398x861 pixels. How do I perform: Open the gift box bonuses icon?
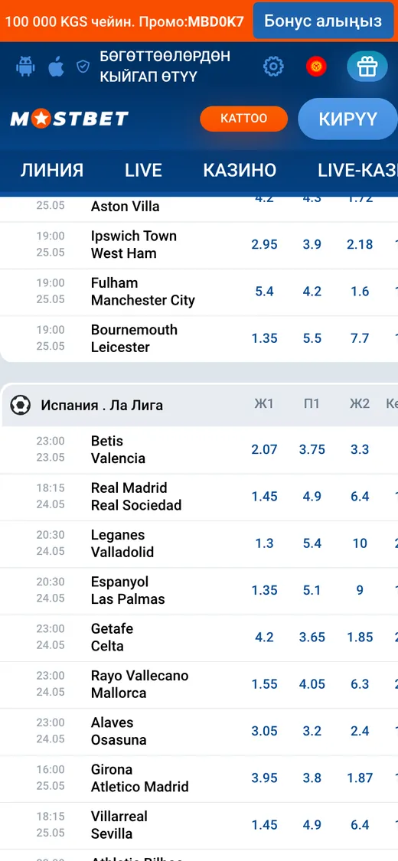(367, 67)
